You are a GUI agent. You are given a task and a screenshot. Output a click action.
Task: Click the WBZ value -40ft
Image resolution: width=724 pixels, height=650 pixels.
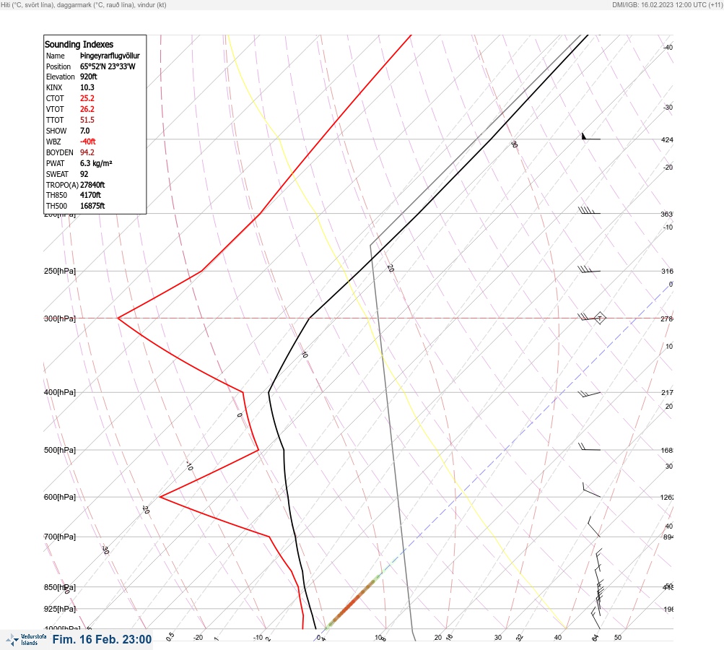click(x=88, y=142)
